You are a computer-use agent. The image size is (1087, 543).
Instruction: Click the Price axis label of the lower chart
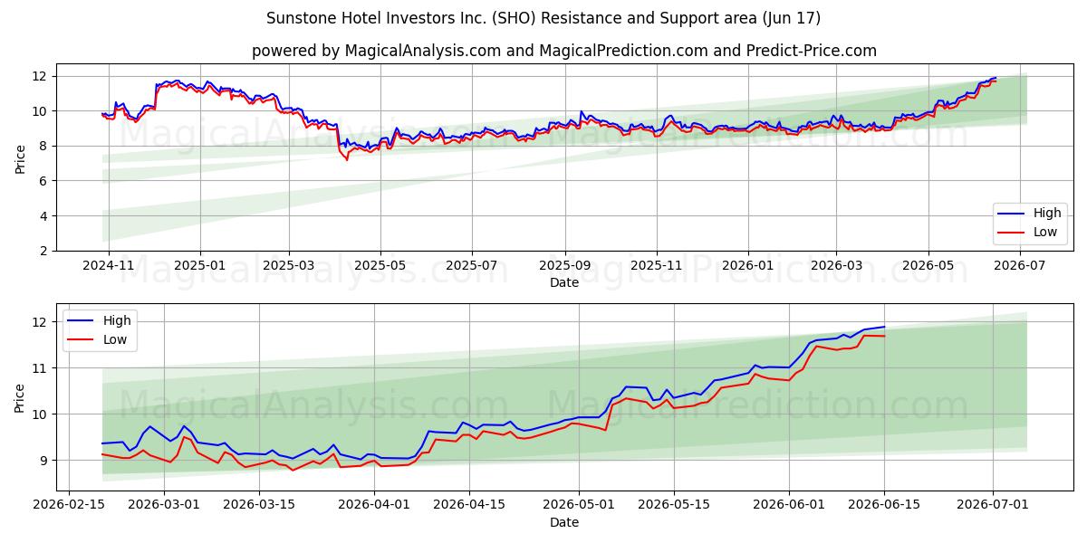(x=21, y=397)
